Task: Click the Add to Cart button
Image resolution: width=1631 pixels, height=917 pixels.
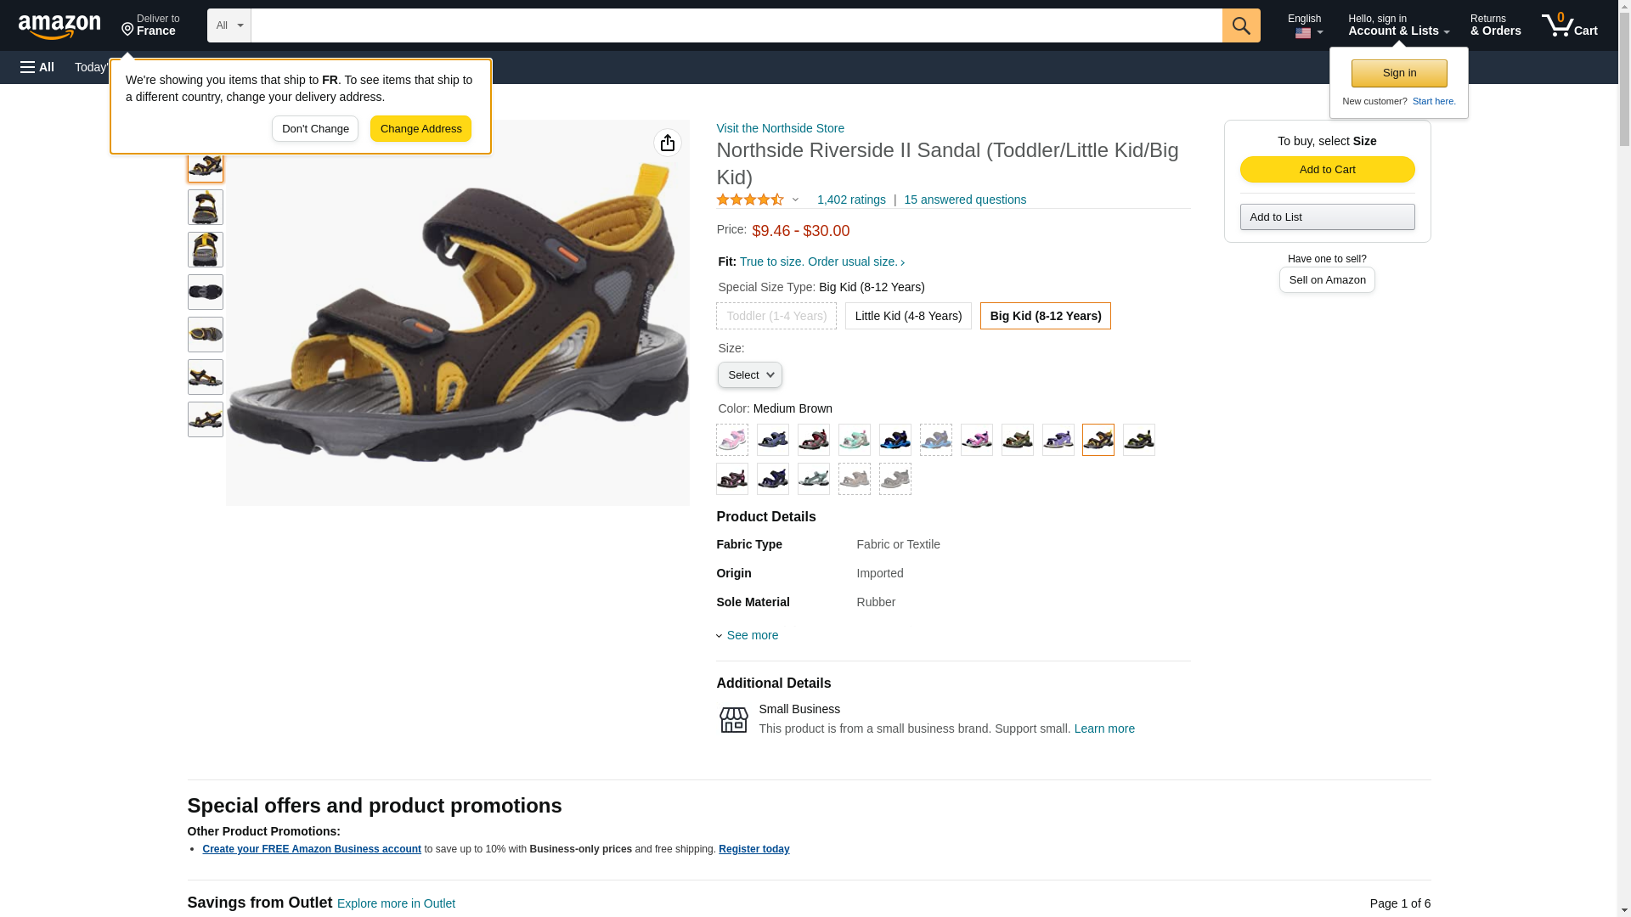Action: [x=1327, y=169]
